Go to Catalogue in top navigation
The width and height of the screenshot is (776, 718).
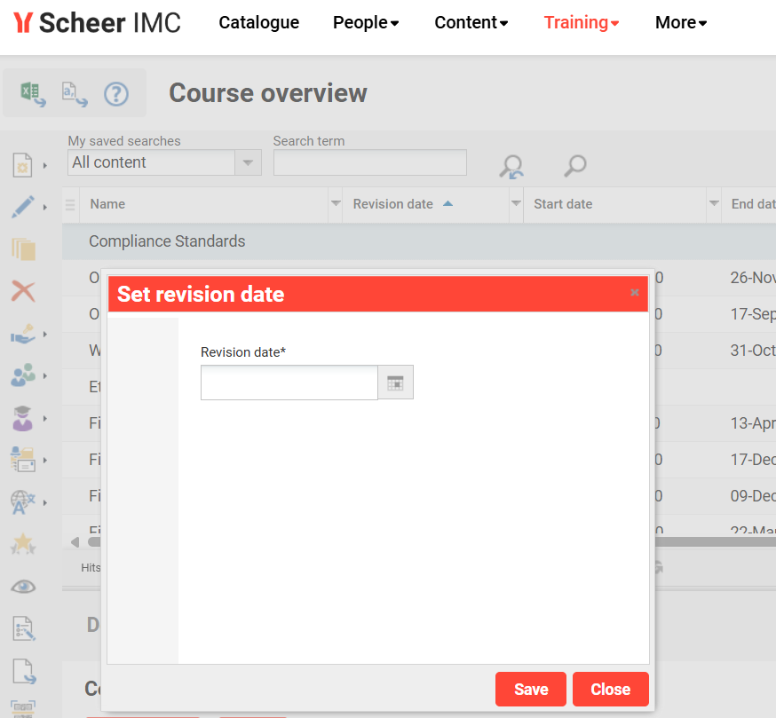258,23
